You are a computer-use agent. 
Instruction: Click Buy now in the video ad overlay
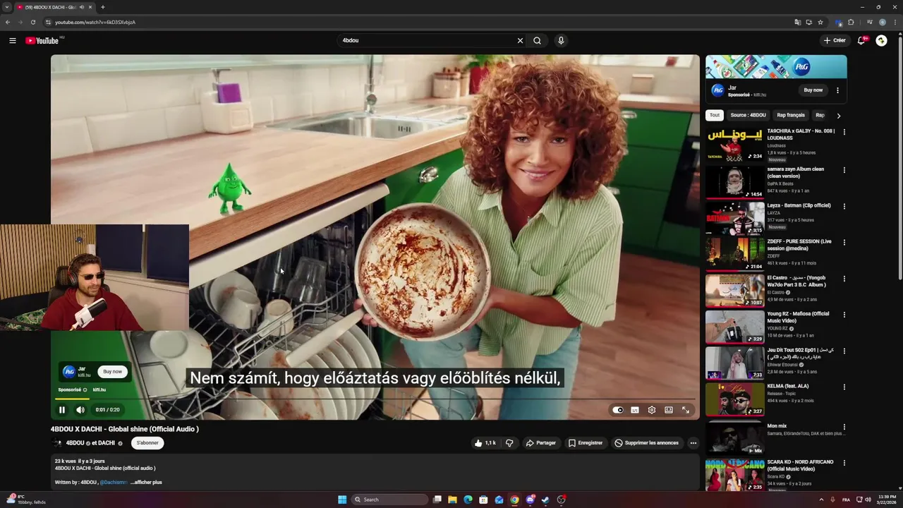point(112,372)
